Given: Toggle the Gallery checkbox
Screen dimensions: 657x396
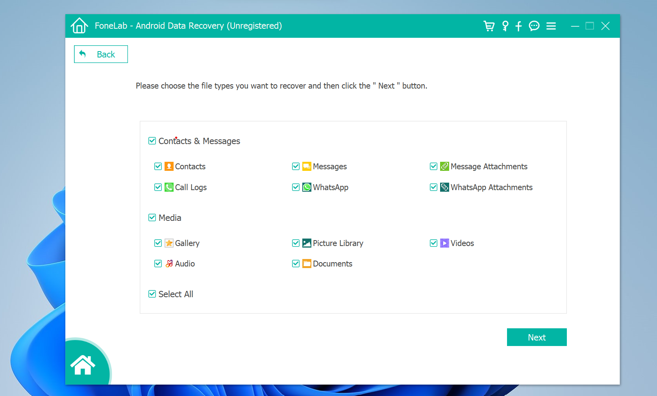Looking at the screenshot, I should [158, 243].
